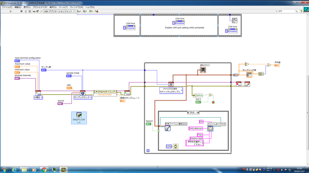Click the 1000 numeric constant
The height and width of the screenshot is (173, 309).
click(x=169, y=146)
